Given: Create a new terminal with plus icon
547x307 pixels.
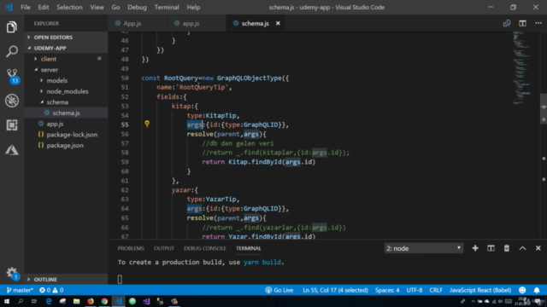Looking at the screenshot, I should (x=475, y=248).
